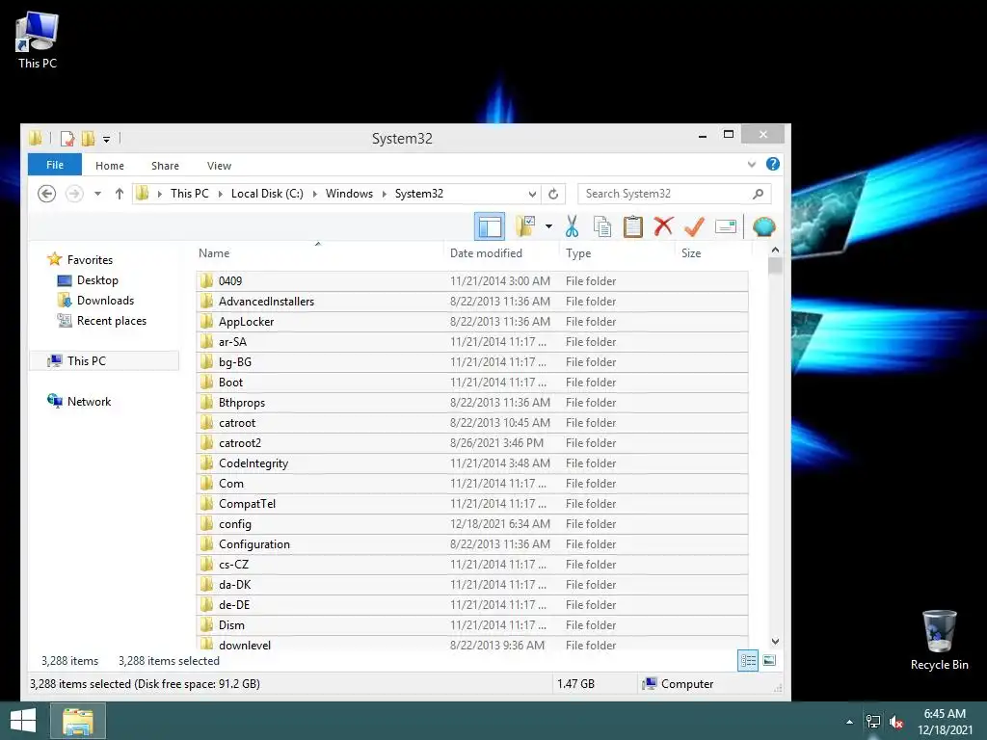987x740 pixels.
Task: Select the config folder
Action: 472,523
